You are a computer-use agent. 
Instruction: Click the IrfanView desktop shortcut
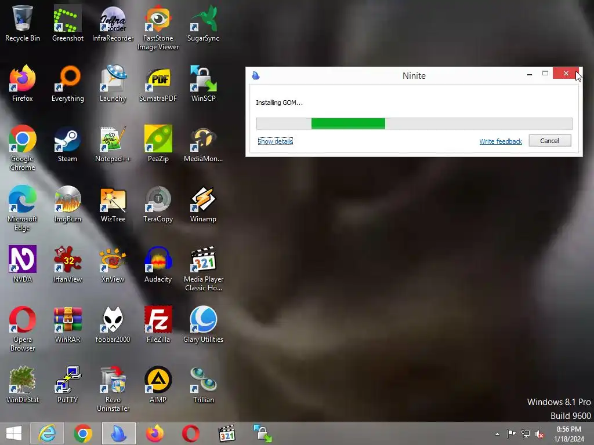pyautogui.click(x=67, y=264)
